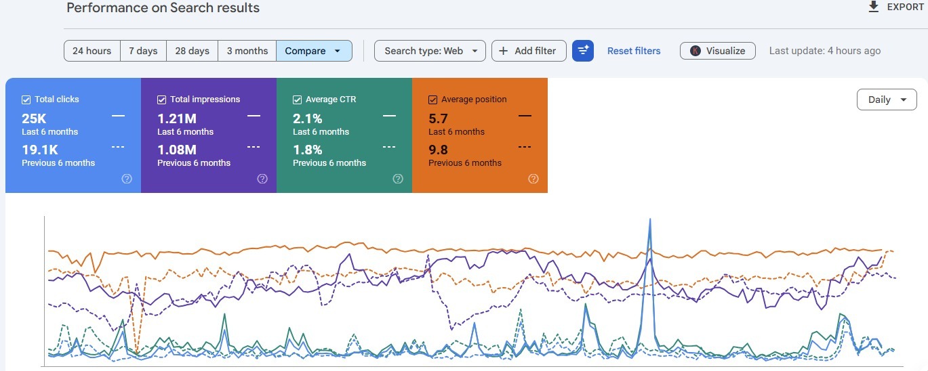Select the 24 hours range tab

(92, 51)
